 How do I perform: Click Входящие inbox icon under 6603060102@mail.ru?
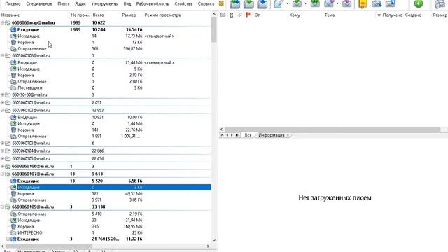pos(13,118)
